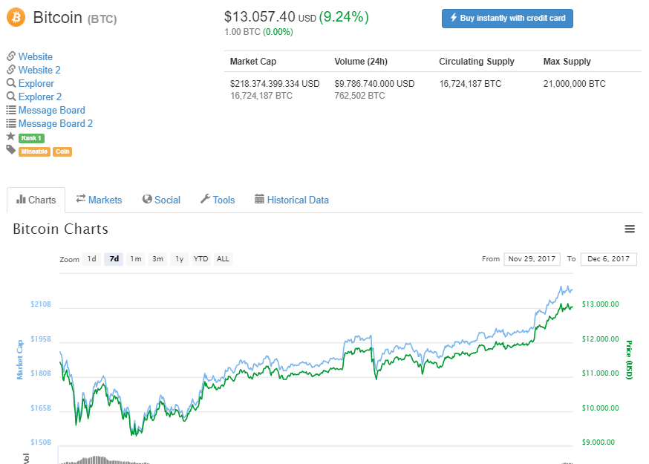649x464 pixels.
Task: Click the $9.786.740.000 USD volume value
Action: [374, 84]
